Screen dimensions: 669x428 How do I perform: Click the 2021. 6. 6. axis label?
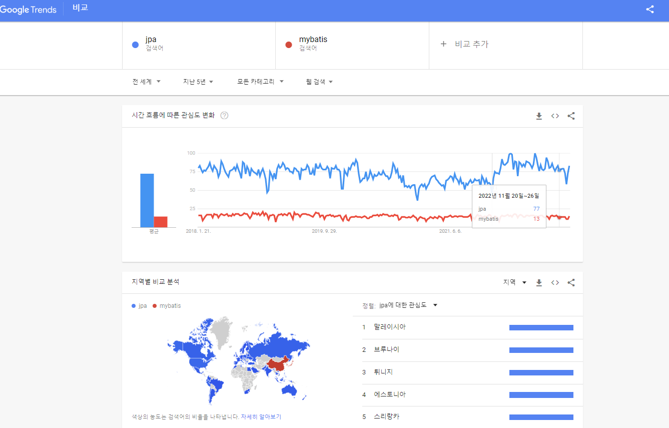point(450,231)
